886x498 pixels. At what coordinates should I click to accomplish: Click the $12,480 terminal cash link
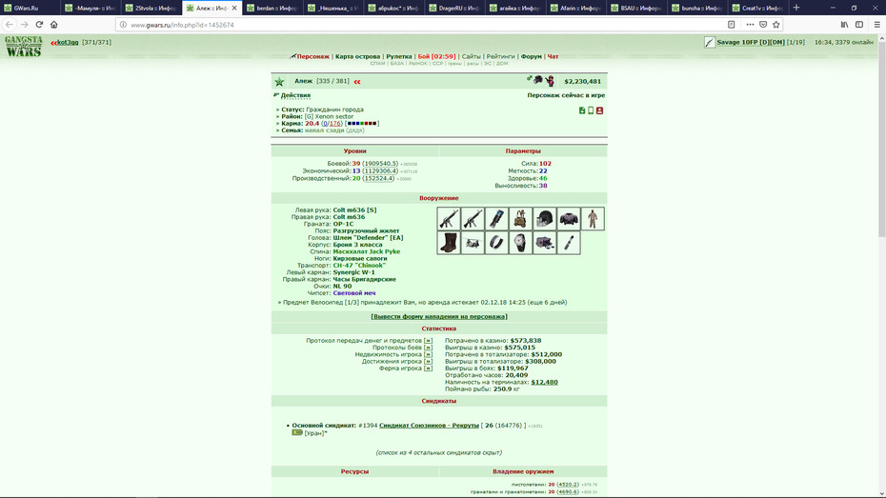544,382
